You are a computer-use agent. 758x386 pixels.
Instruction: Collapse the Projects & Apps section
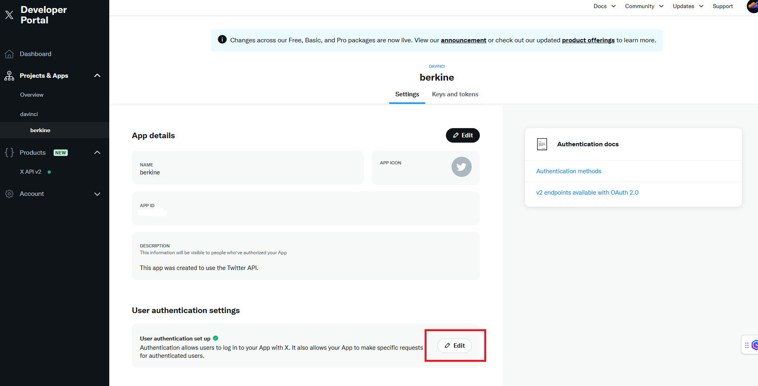tap(97, 76)
